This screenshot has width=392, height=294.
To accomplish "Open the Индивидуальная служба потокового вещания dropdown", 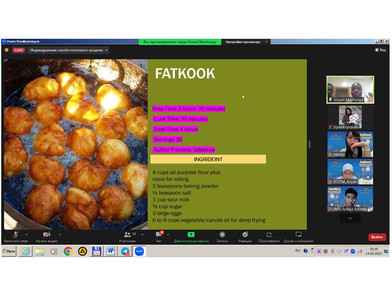I will [x=69, y=50].
